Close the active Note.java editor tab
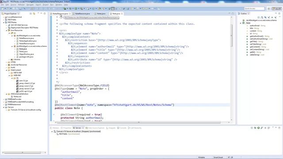Image resolution: width=283 pixels, height=159 pixels. [122, 14]
